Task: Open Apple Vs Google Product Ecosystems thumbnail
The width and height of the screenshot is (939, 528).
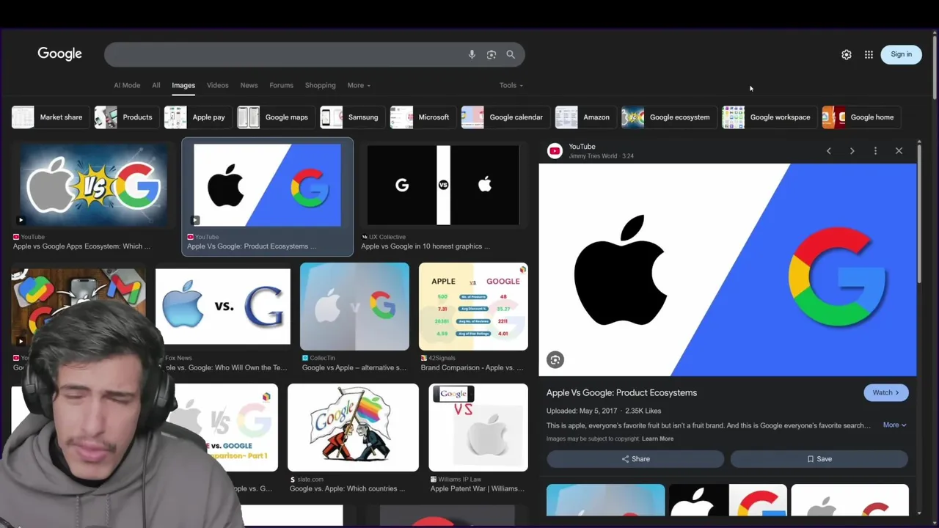Action: (x=267, y=185)
